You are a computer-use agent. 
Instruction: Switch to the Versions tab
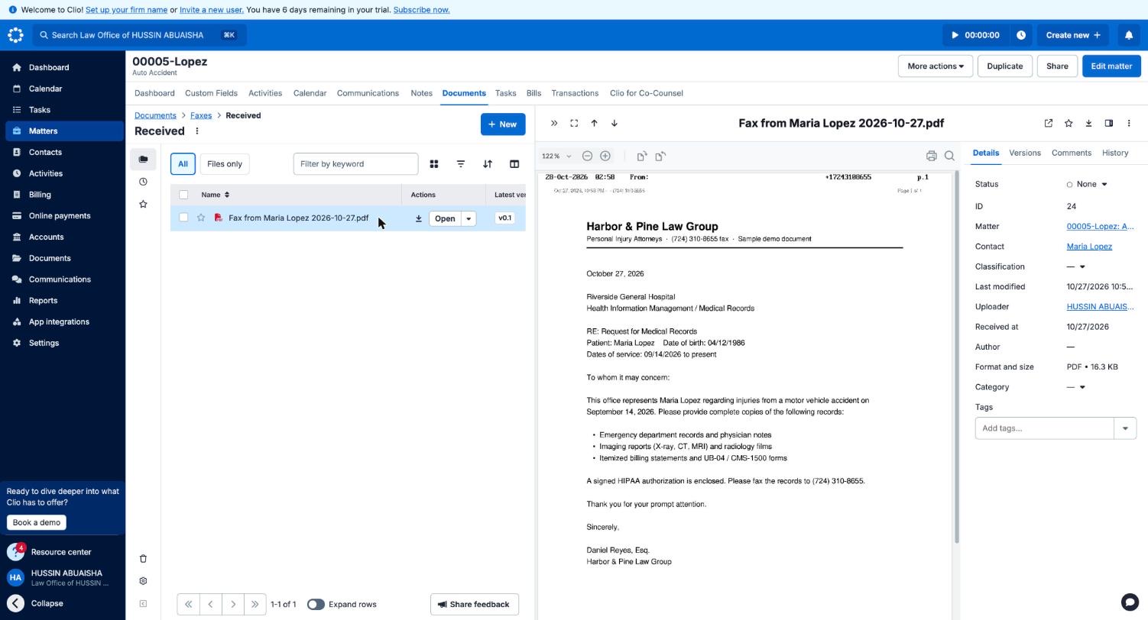[1025, 153]
